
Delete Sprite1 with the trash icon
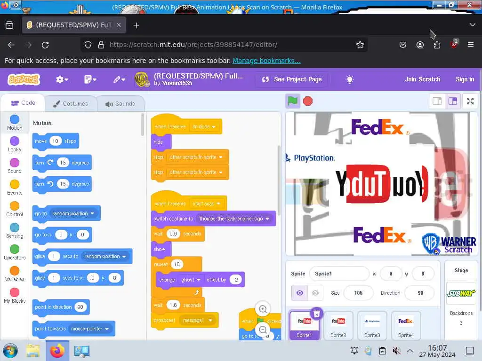click(x=317, y=314)
